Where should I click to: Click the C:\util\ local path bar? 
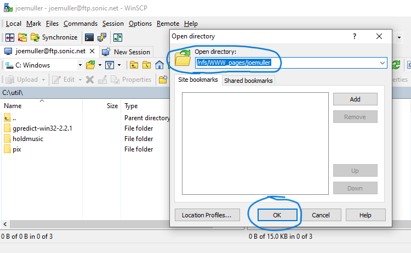[85, 93]
